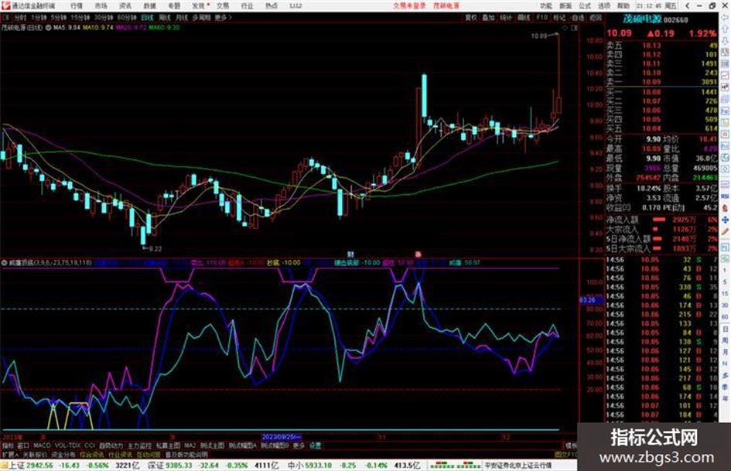
Task: Open the 发现 menu
Action: pyautogui.click(x=199, y=6)
